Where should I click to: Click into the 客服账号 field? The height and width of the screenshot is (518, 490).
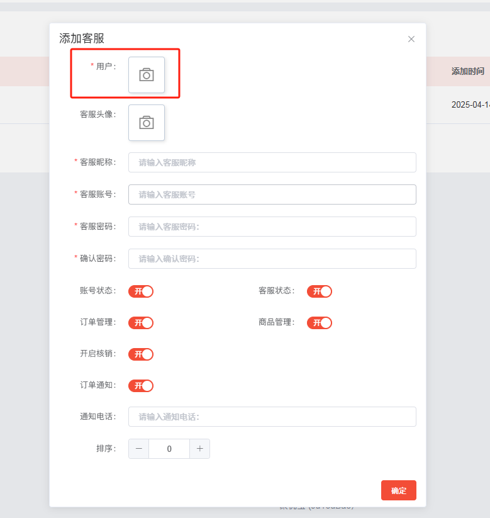(272, 194)
